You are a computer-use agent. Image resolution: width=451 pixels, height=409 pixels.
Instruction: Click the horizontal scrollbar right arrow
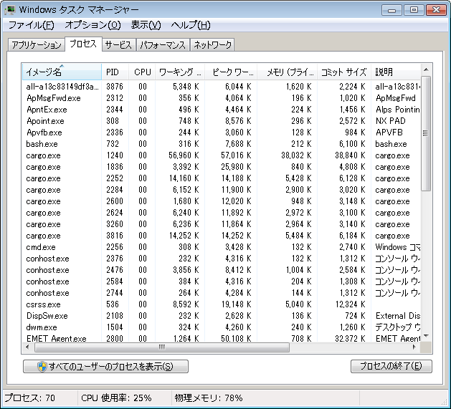click(x=414, y=347)
